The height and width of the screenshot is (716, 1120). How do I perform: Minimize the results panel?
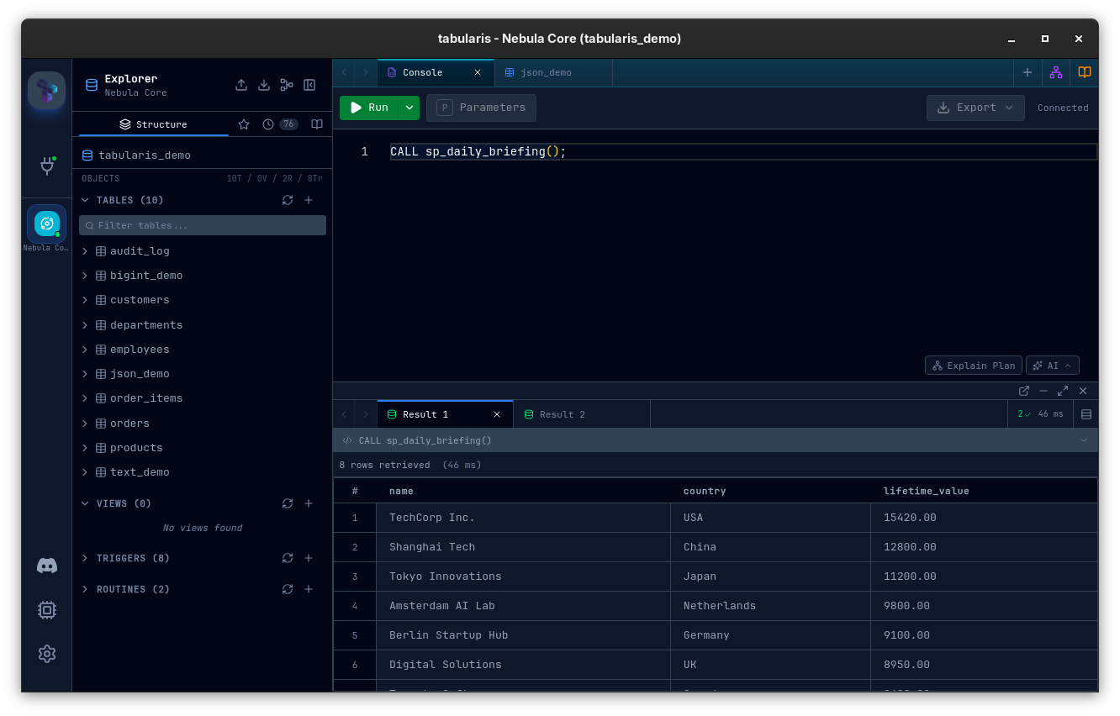(1043, 391)
